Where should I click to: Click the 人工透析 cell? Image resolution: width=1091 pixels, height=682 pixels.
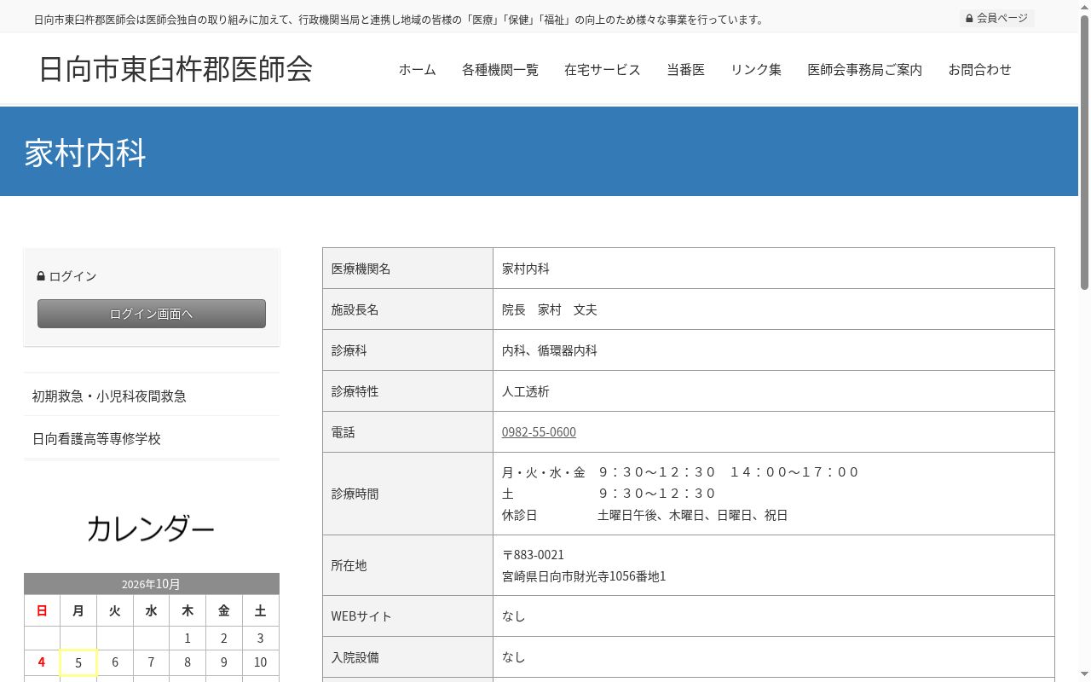point(774,391)
